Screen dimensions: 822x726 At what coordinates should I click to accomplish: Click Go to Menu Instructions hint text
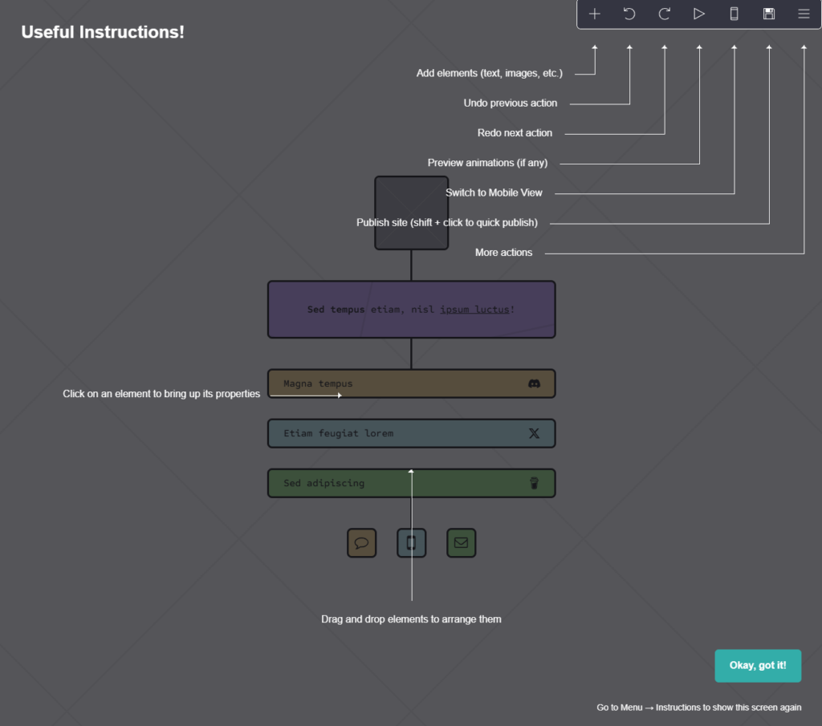coord(698,707)
